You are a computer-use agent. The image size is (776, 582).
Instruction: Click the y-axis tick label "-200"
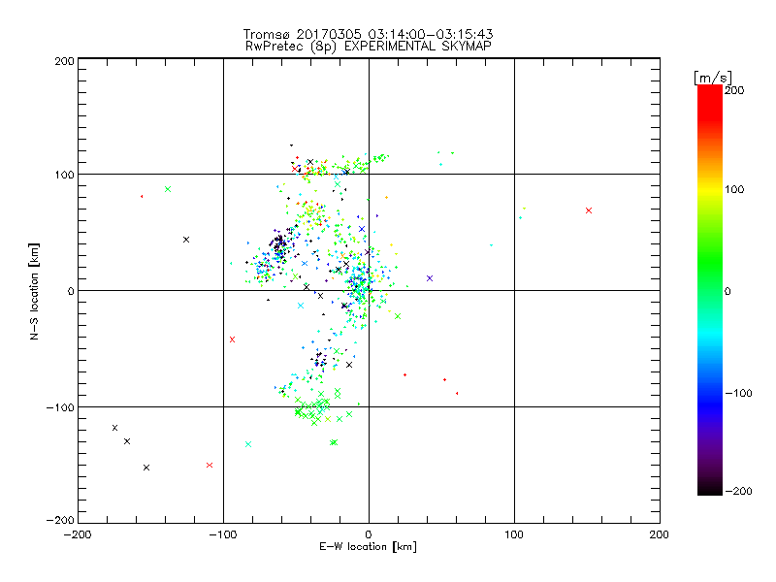tap(60, 520)
